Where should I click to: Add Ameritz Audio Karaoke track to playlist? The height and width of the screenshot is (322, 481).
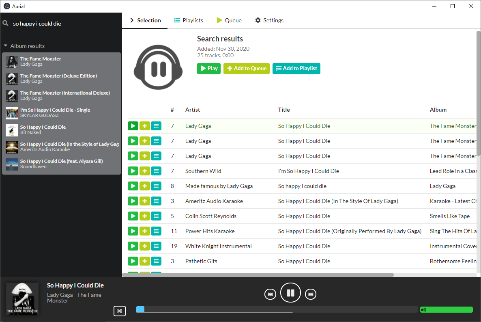point(156,201)
